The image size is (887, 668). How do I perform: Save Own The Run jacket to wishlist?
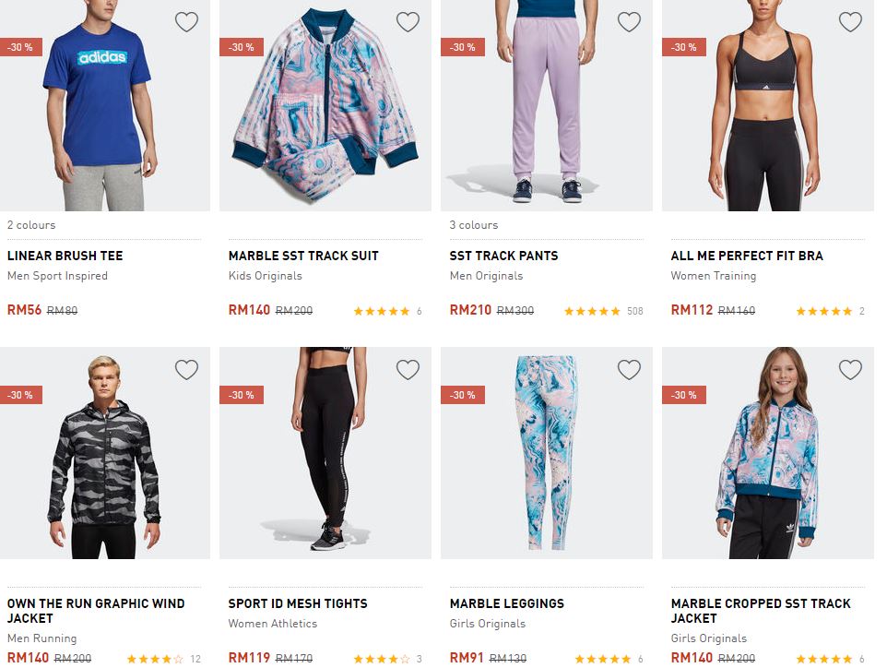tap(186, 370)
